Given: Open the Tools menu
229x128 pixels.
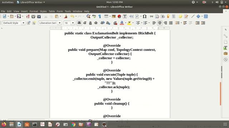Looking at the screenshot, I should coord(68,11).
